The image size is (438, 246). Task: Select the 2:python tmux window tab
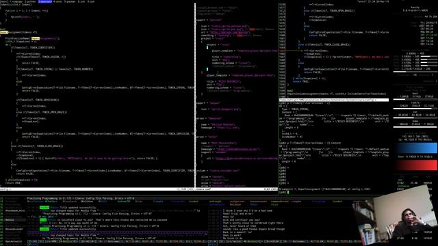tap(31, 1)
